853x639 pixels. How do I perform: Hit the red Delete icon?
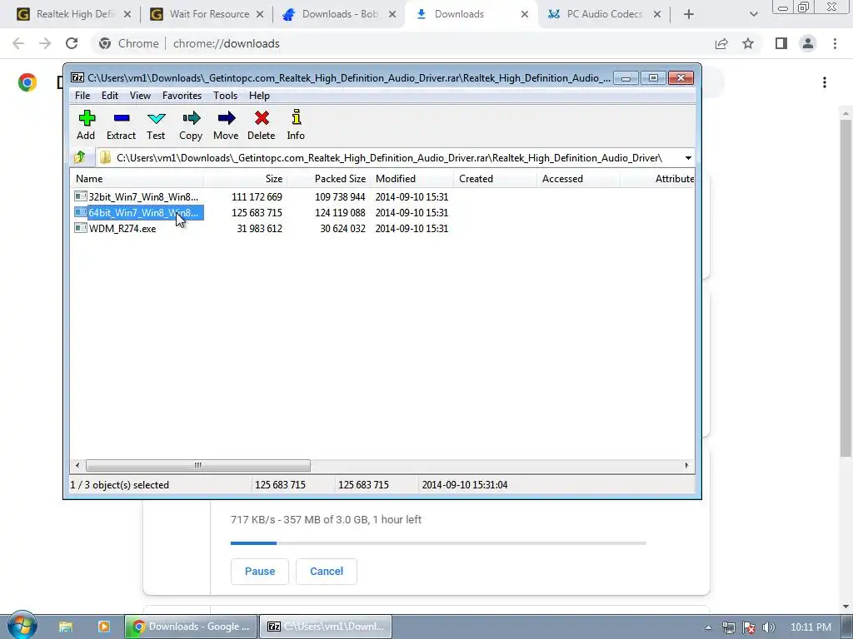pos(261,125)
